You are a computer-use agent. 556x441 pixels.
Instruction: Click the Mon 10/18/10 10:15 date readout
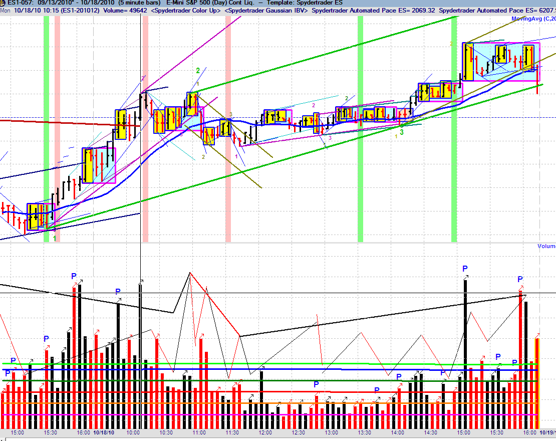point(30,11)
